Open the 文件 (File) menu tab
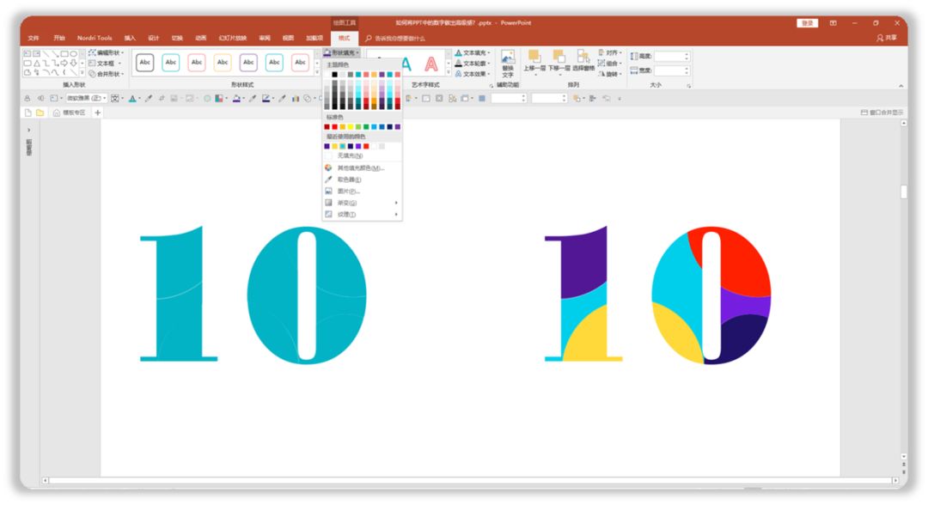Screen dimensions: 928x505 pos(34,38)
